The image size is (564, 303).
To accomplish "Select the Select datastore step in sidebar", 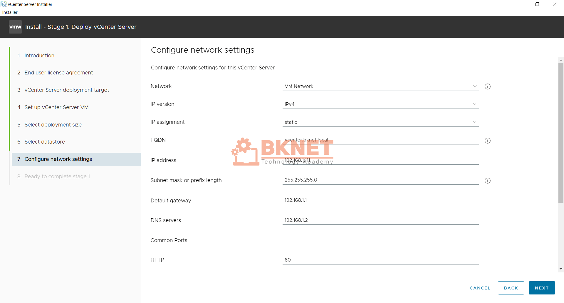I will point(45,141).
